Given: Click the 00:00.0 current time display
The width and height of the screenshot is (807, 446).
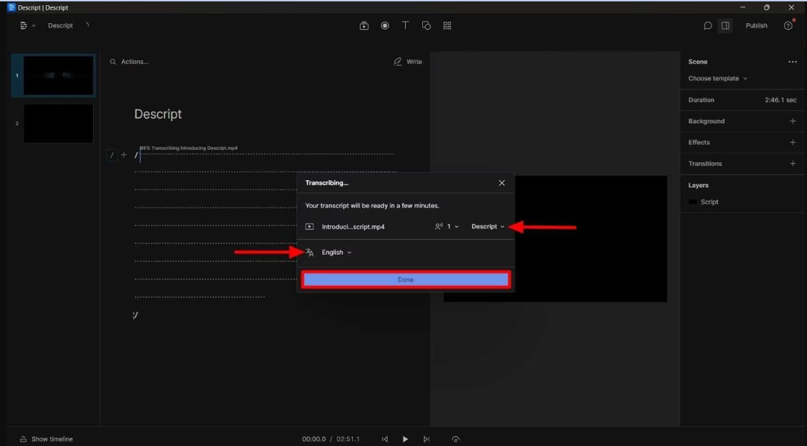Looking at the screenshot, I should [314, 439].
